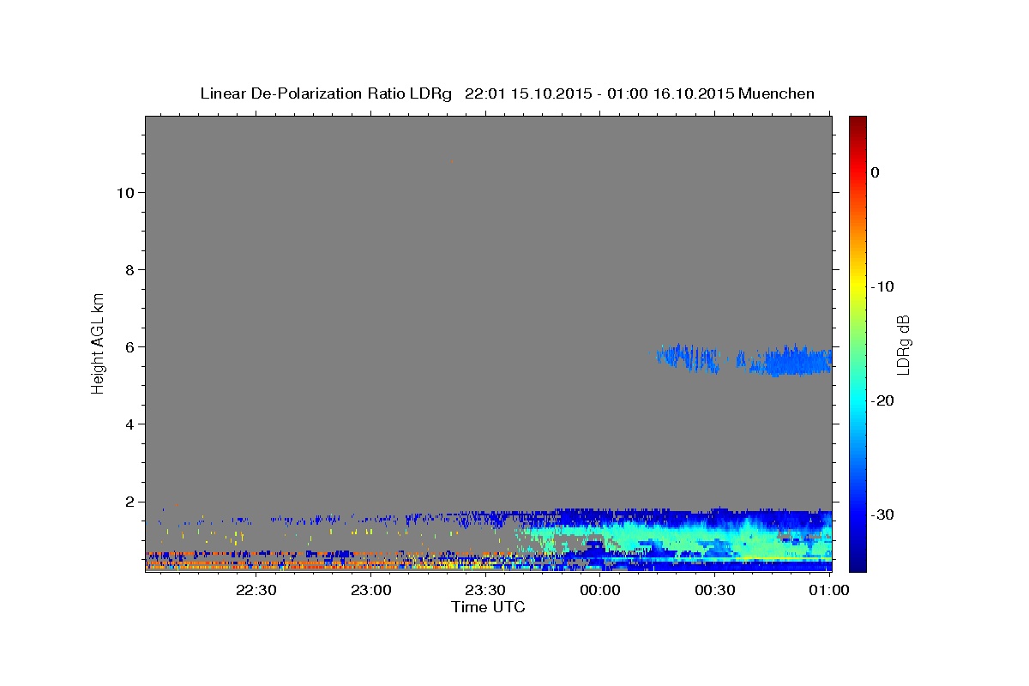Click the 'LDRg dB' colorbar label

click(903, 345)
